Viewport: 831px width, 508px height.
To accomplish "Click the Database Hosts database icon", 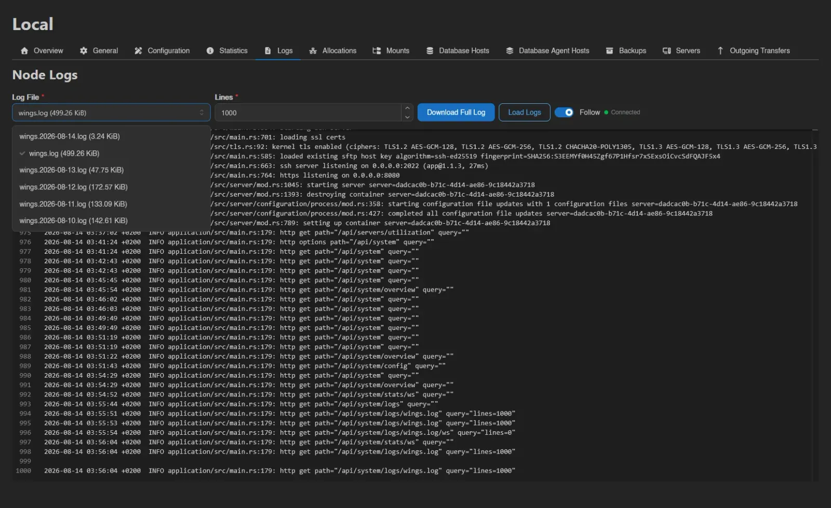I will pyautogui.click(x=430, y=51).
